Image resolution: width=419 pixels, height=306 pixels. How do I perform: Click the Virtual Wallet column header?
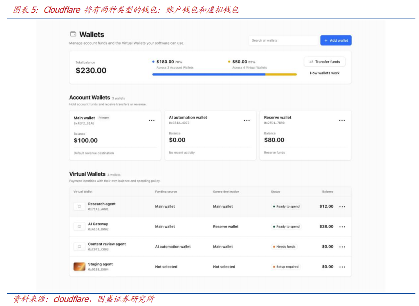[x=83, y=192]
